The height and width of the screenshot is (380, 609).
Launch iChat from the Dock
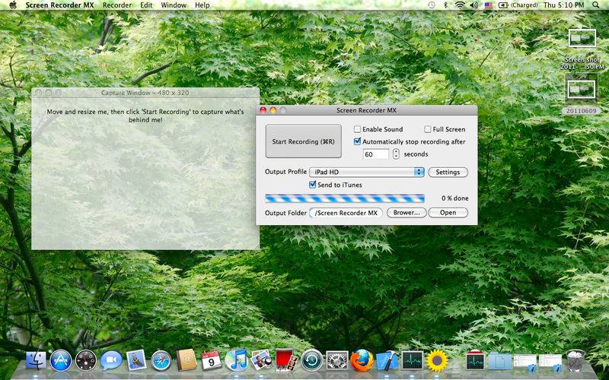coord(111,360)
